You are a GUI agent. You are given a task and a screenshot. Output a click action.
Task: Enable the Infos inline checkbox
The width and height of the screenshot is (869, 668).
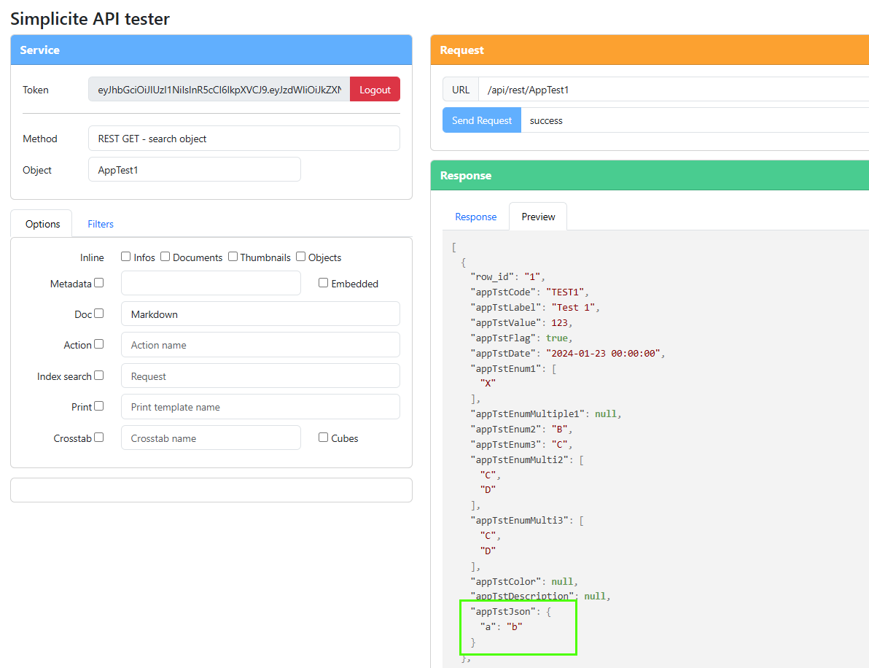click(x=126, y=257)
